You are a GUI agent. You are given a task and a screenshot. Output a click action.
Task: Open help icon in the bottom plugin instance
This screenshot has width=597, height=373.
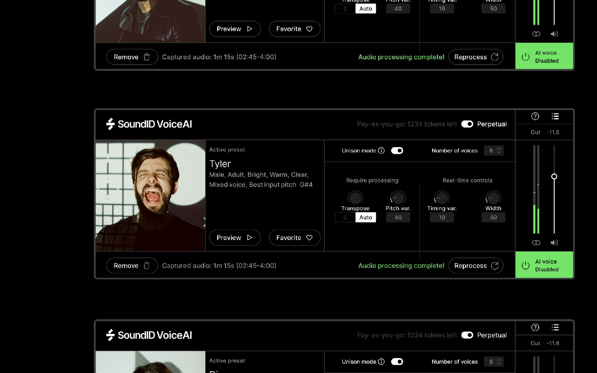click(x=535, y=327)
